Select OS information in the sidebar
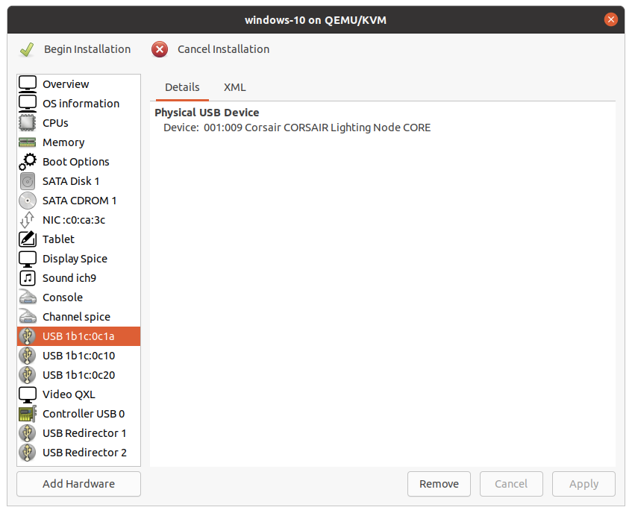 pyautogui.click(x=81, y=104)
